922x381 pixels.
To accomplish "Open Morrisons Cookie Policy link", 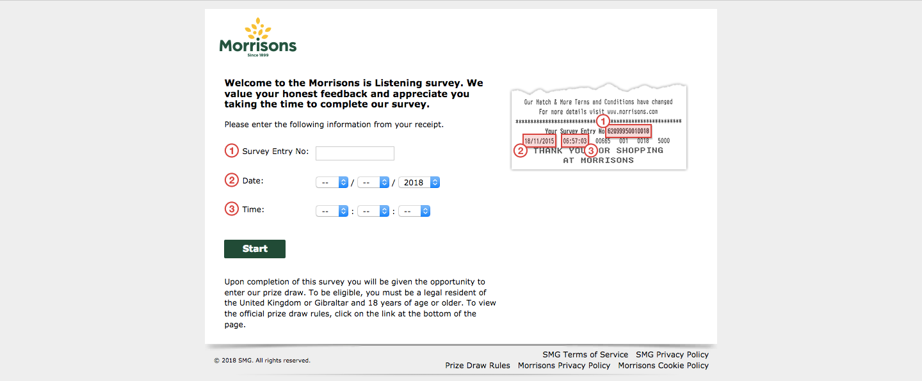I will click(x=663, y=366).
